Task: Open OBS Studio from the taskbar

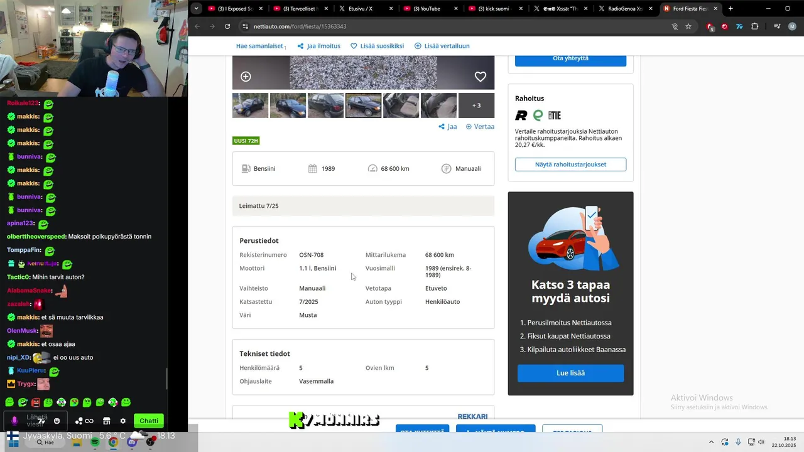Action: 150,442
